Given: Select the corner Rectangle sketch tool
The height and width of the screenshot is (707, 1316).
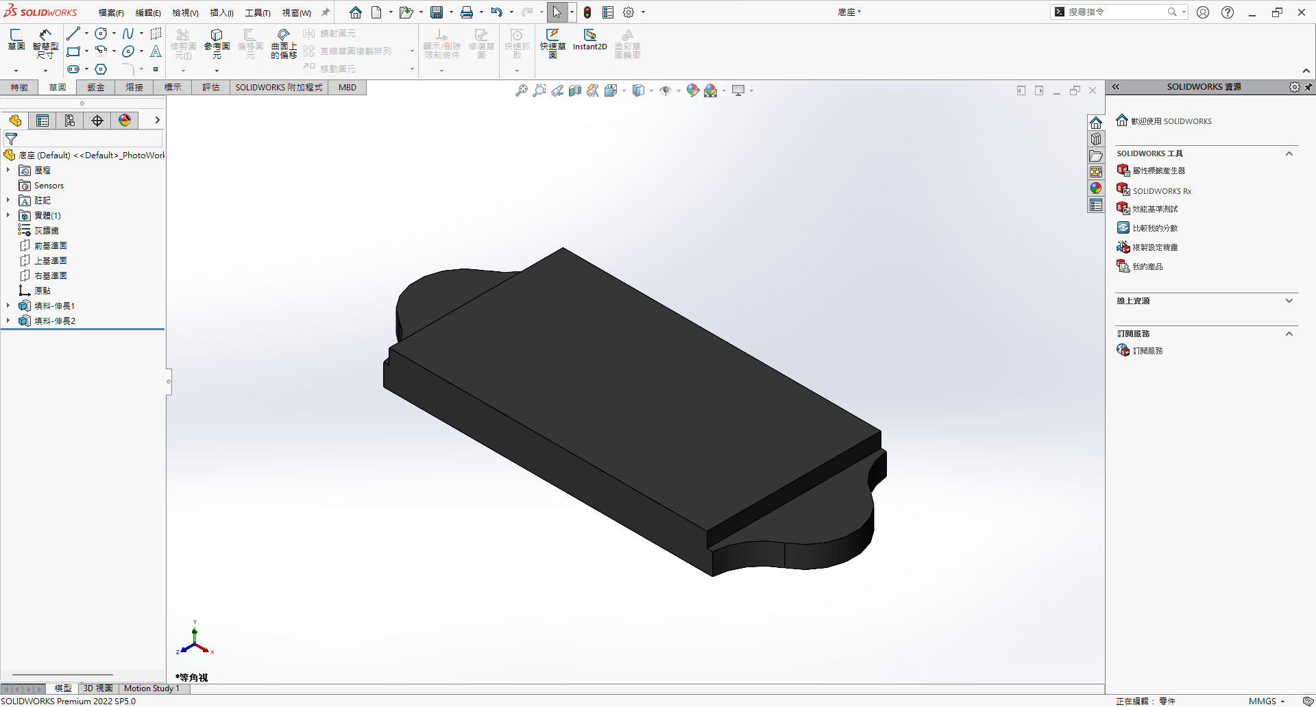Looking at the screenshot, I should pos(73,51).
